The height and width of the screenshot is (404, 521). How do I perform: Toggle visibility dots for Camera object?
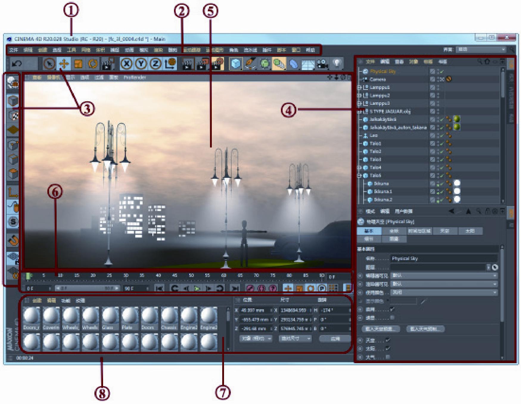438,80
